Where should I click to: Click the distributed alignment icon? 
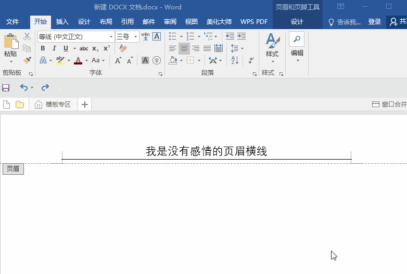tap(218, 48)
